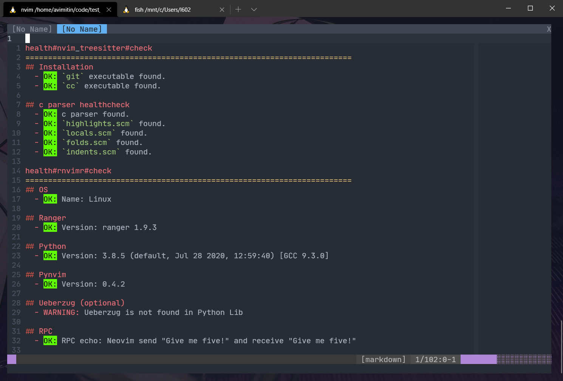Click the first [No Name] buffer tab
Viewport: 563px width, 381px height.
(x=32, y=29)
